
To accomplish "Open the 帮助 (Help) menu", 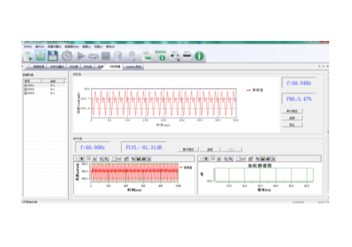I will (110, 47).
